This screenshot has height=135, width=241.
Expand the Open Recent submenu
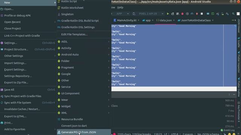coord(28,22)
